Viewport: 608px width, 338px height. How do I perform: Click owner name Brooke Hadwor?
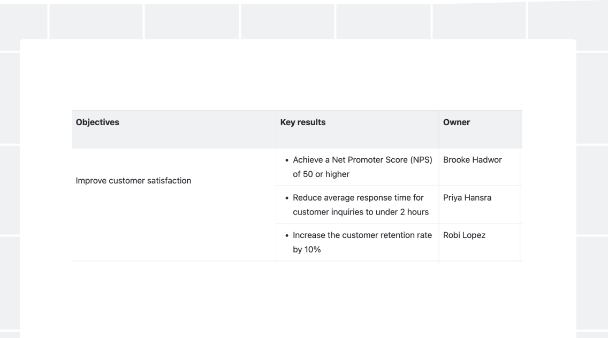click(472, 160)
